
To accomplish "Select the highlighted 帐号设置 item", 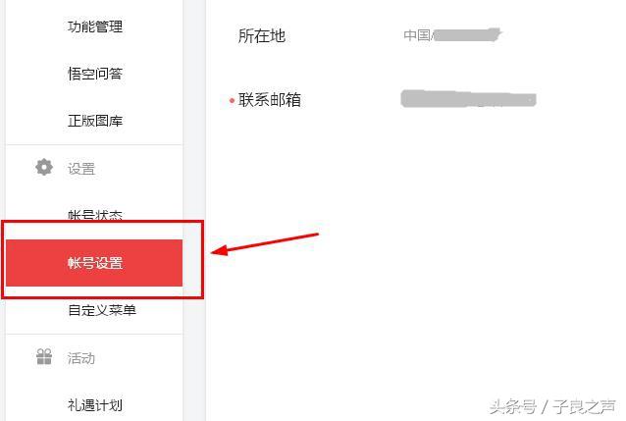I will [94, 263].
